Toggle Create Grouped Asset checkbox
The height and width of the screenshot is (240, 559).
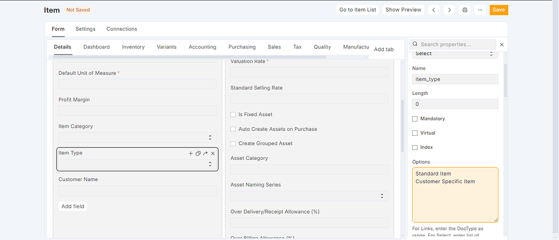click(x=233, y=143)
